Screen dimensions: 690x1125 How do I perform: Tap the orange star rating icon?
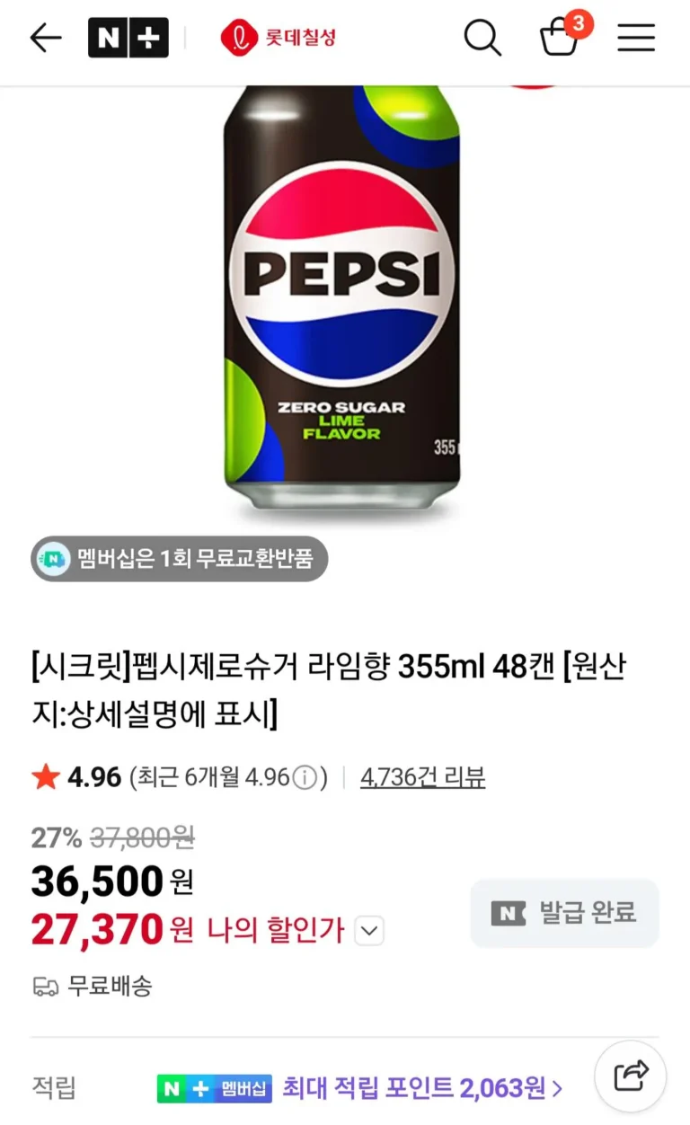tap(45, 777)
